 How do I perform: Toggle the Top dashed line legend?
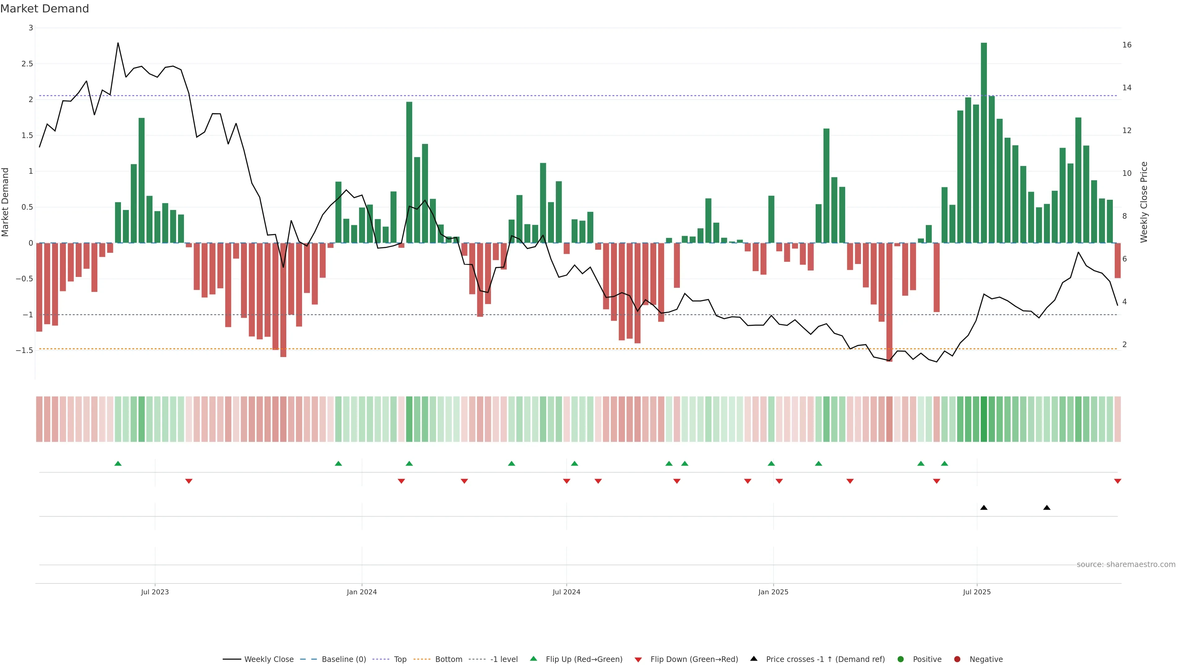(400, 659)
